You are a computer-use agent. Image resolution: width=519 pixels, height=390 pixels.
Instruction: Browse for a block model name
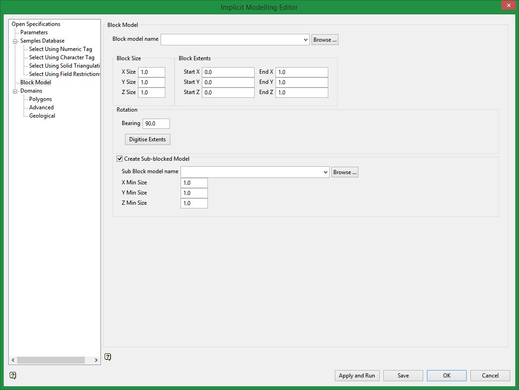[325, 39]
